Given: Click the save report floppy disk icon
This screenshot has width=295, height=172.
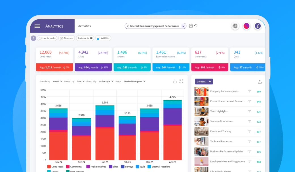Looking at the screenshot, I should tap(191, 26).
